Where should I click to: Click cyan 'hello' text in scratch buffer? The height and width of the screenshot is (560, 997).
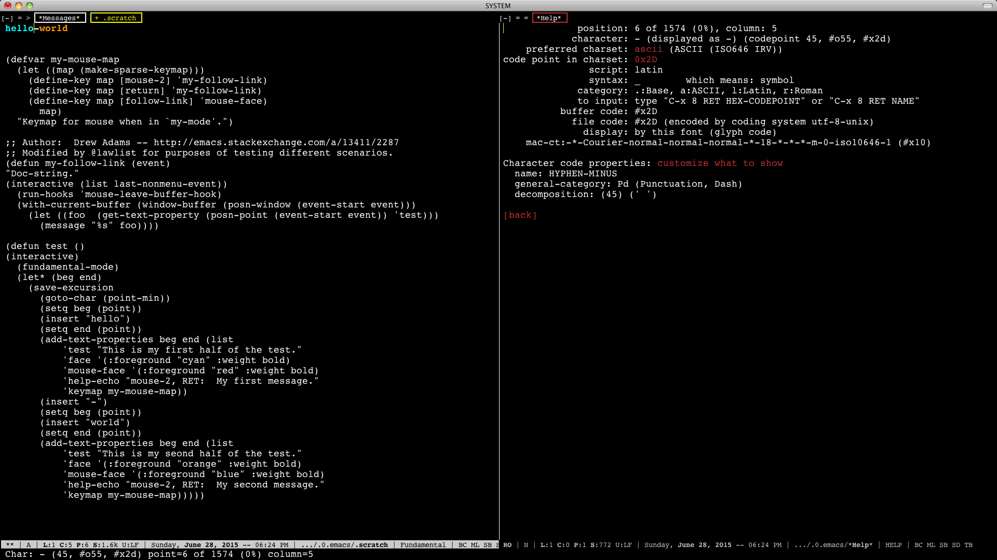coord(19,29)
